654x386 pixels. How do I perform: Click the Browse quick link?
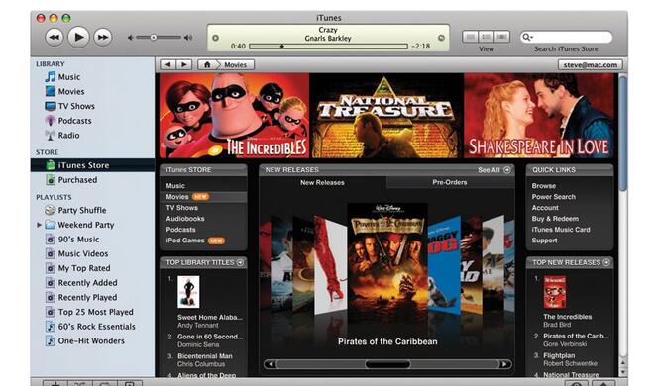pos(543,186)
